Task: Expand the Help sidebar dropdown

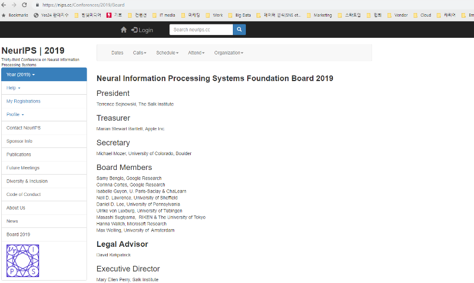Action: tap(44, 88)
